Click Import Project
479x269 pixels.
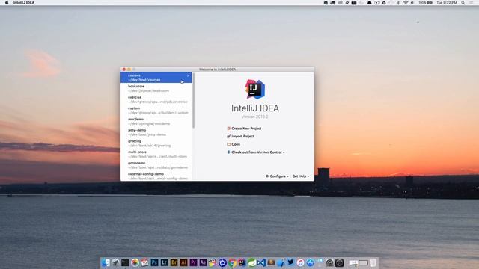pos(240,136)
